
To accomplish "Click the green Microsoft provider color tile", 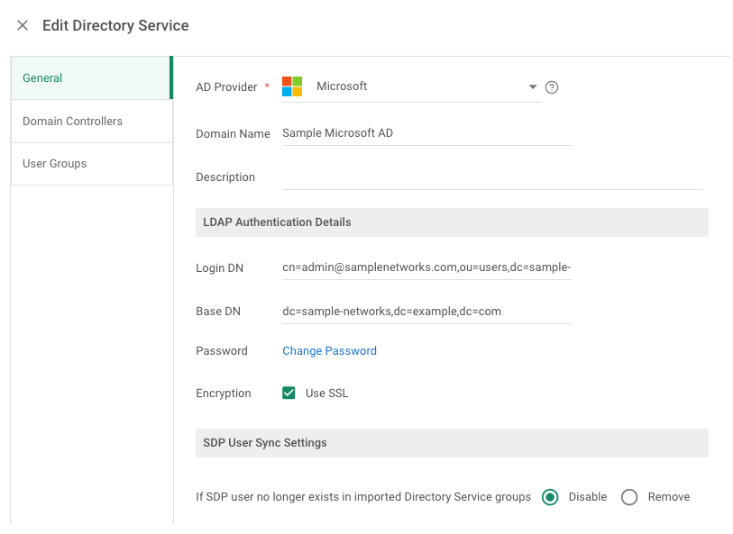I will point(299,81).
